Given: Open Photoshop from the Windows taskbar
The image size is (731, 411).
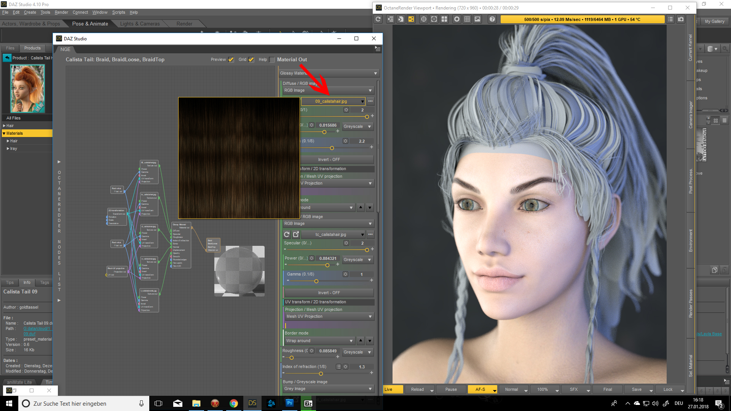Looking at the screenshot, I should (289, 403).
